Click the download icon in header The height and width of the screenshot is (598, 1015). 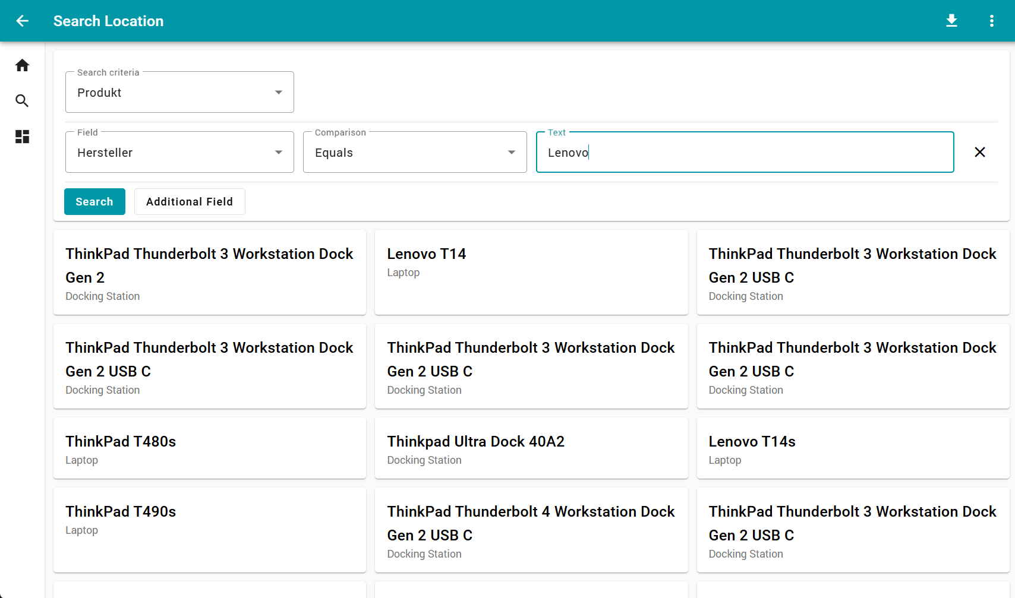click(x=951, y=21)
